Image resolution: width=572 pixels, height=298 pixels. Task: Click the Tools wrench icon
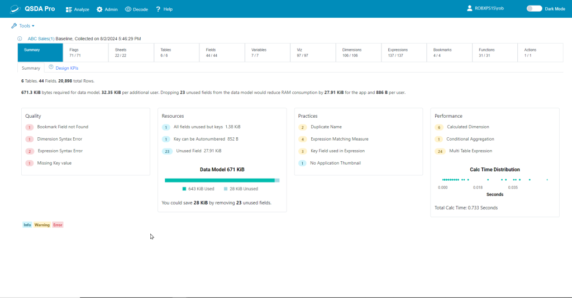[14, 26]
